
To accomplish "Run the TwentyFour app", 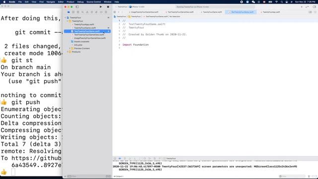I will coord(101,7).
